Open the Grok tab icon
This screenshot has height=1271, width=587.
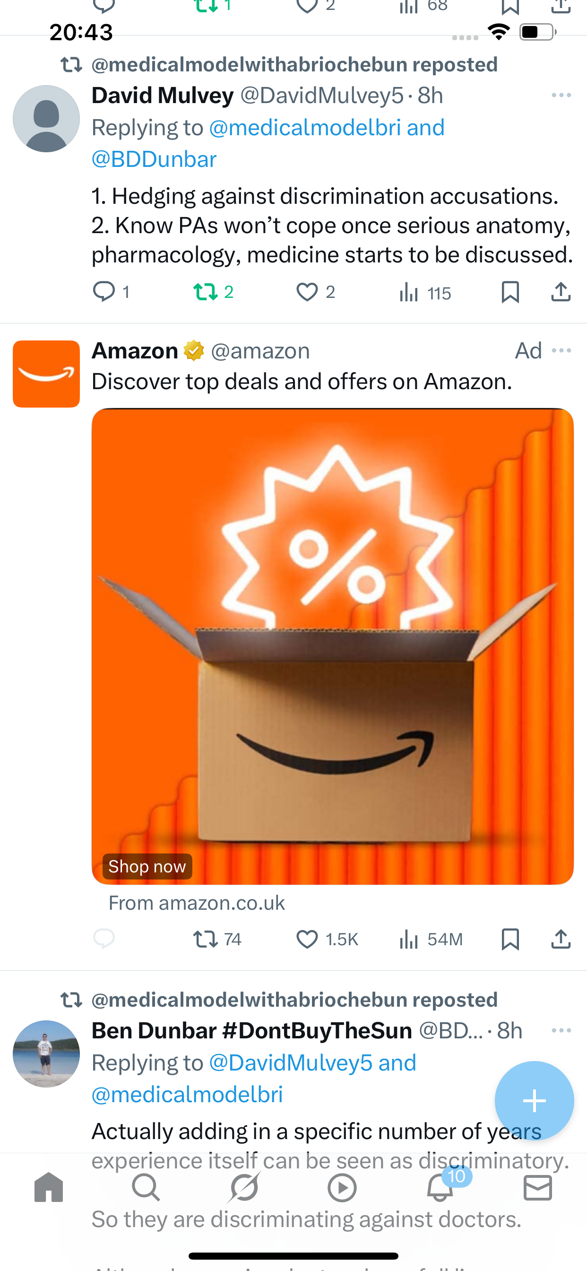(x=244, y=1187)
